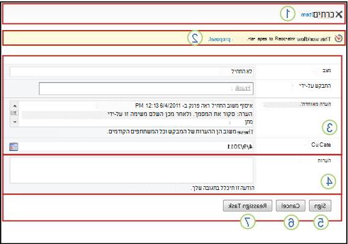
Task: Click the down arrow of the consolidated comments scrollbar
Action: pos(14,122)
